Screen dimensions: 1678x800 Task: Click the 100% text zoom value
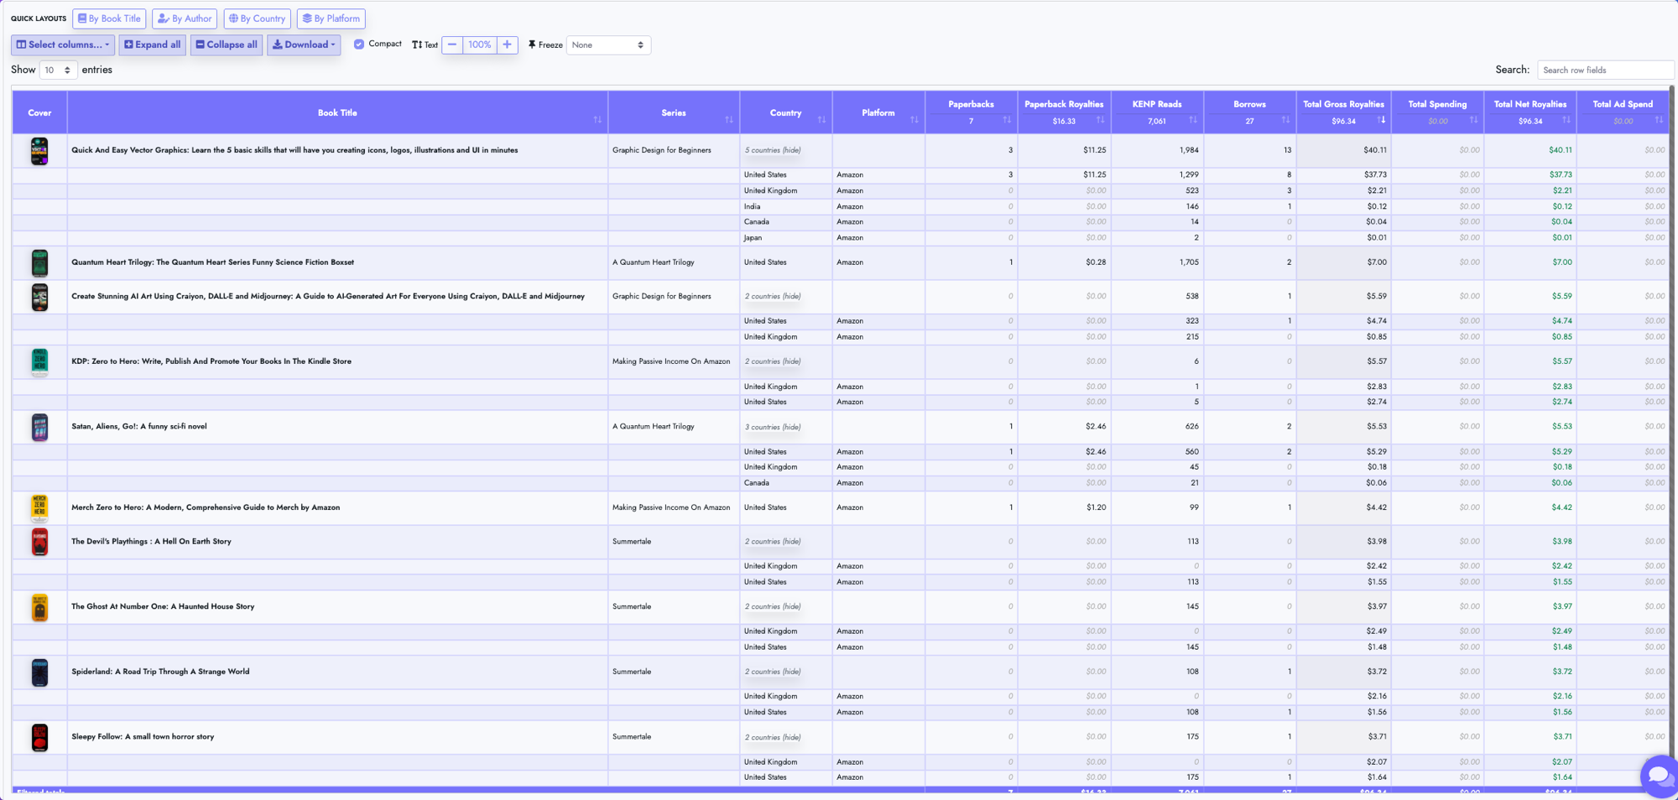(x=480, y=45)
